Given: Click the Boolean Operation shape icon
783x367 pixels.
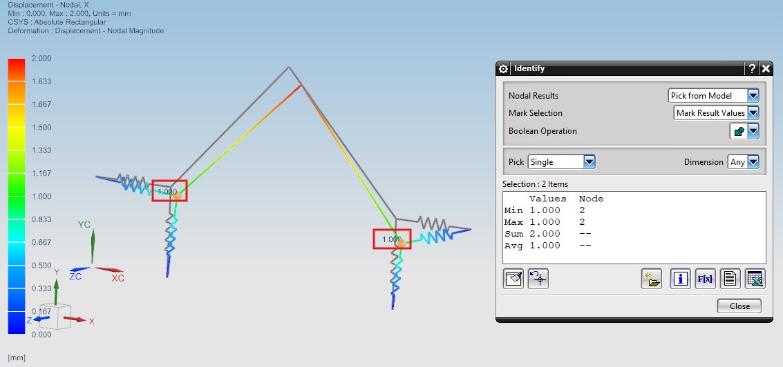Looking at the screenshot, I should (739, 131).
